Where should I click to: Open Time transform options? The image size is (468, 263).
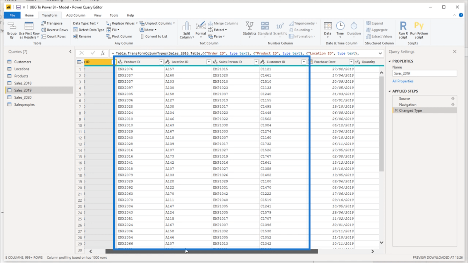coord(340,30)
